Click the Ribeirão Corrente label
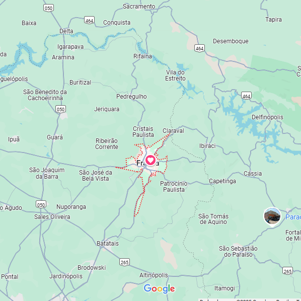The width and height of the screenshot is (301, 301). (x=107, y=144)
